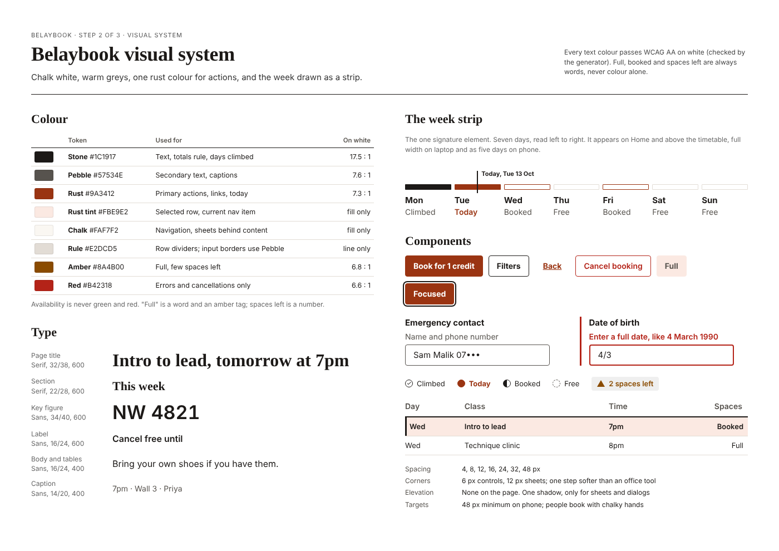The height and width of the screenshot is (551, 779).
Task: Click the Cancel booking button
Action: 613,266
